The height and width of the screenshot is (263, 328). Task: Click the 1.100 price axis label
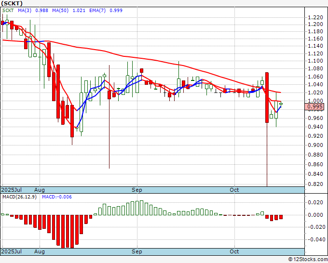[x=315, y=61]
